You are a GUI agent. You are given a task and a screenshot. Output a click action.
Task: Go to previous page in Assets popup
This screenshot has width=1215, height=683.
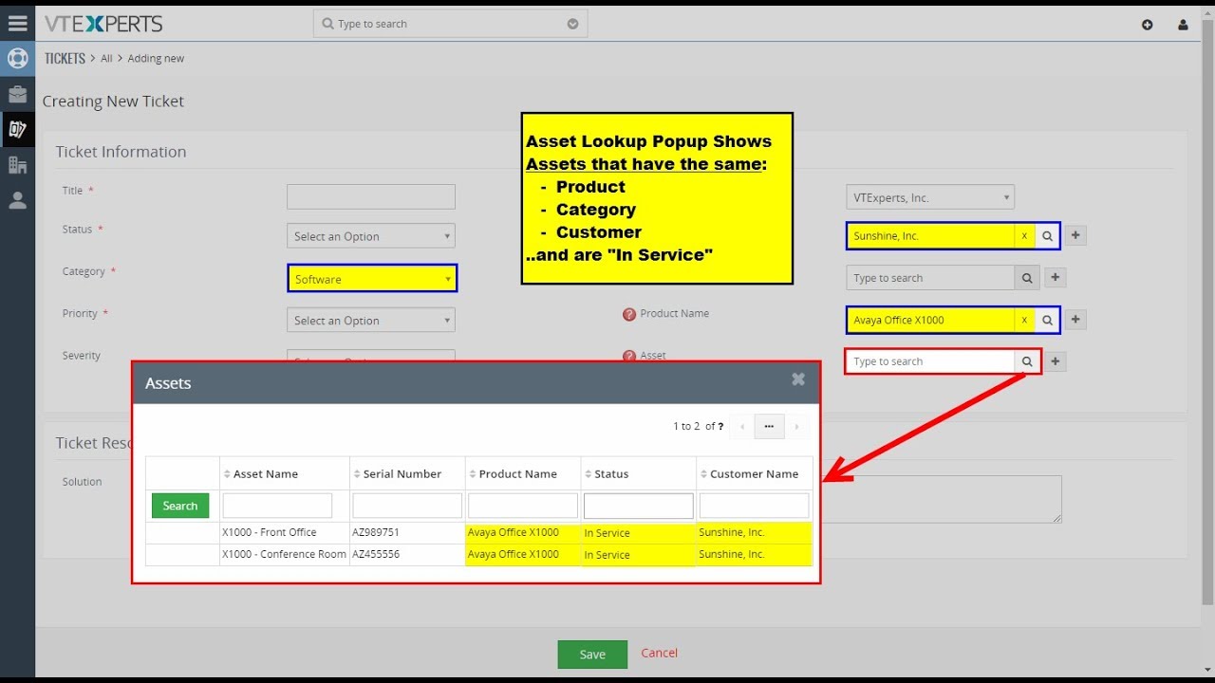pos(742,427)
